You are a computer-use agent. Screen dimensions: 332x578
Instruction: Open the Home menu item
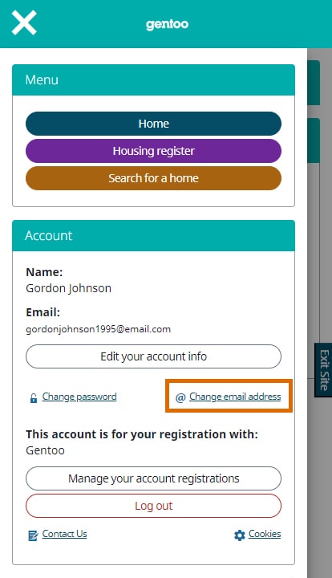coord(153,124)
